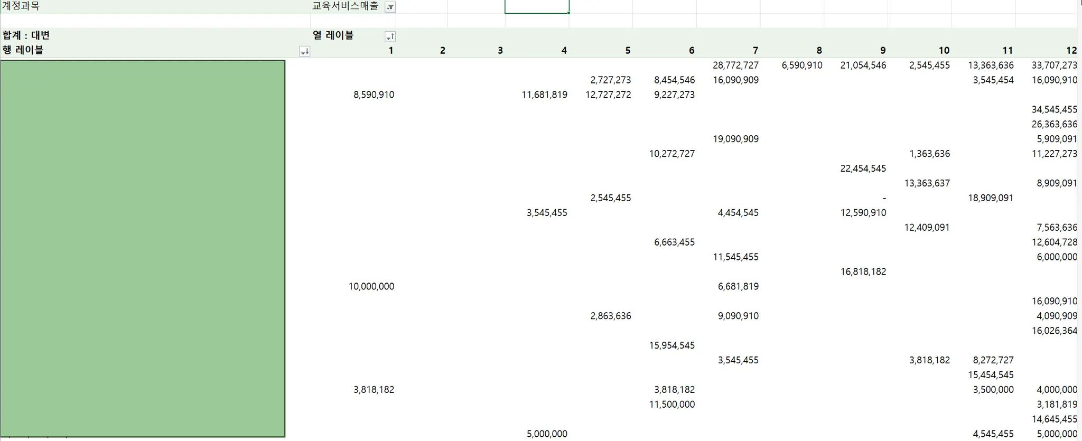
Task: Click the cell with value 14,645,455
Action: tap(1054, 420)
